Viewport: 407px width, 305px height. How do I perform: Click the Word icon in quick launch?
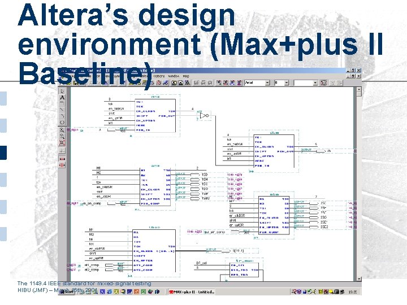point(129,292)
